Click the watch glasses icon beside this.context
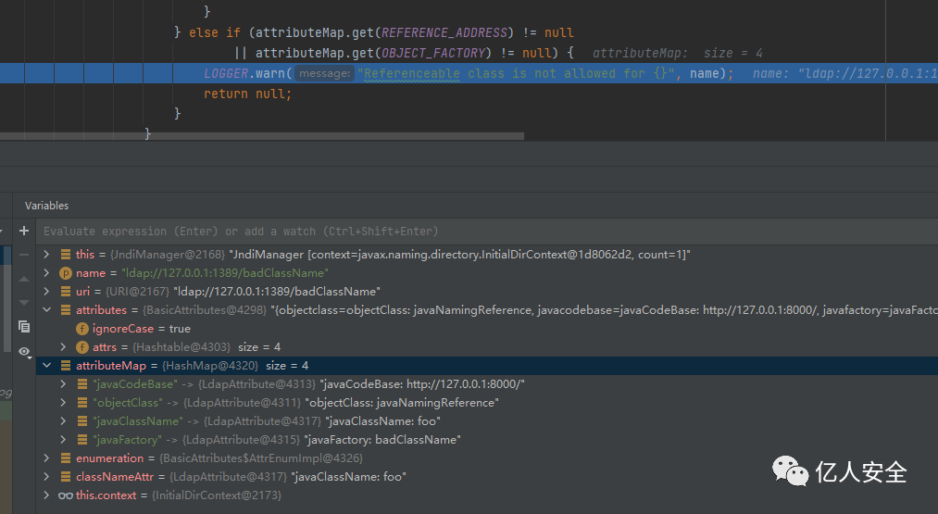 tap(65, 495)
